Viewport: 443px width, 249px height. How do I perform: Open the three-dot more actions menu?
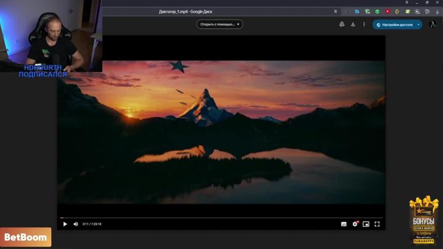(364, 25)
